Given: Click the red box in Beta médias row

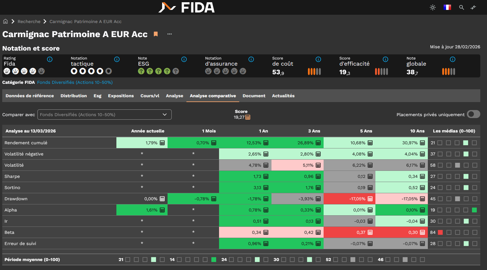Looking at the screenshot, I should point(440,232).
